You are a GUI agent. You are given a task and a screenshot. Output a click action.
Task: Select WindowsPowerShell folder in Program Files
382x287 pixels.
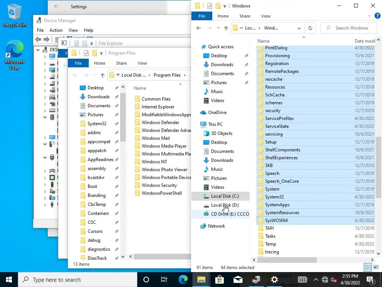(x=162, y=193)
